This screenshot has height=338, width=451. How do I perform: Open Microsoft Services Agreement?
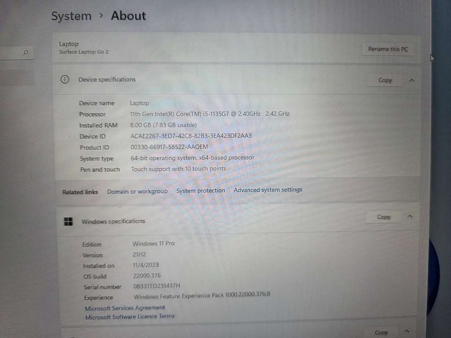click(x=125, y=308)
